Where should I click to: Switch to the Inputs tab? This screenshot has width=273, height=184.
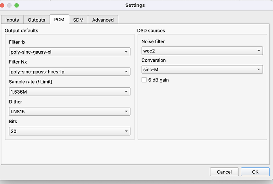(x=12, y=20)
